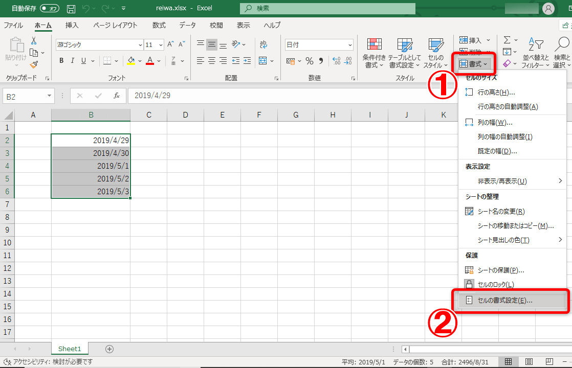
Task: Click the comma style icon
Action: (321, 61)
